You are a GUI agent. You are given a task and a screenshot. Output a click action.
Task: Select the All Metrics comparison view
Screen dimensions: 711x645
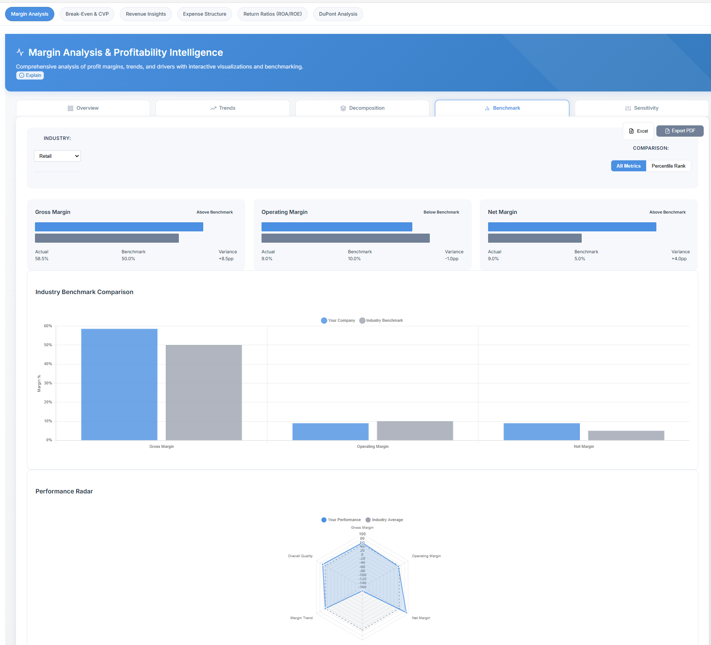(628, 166)
